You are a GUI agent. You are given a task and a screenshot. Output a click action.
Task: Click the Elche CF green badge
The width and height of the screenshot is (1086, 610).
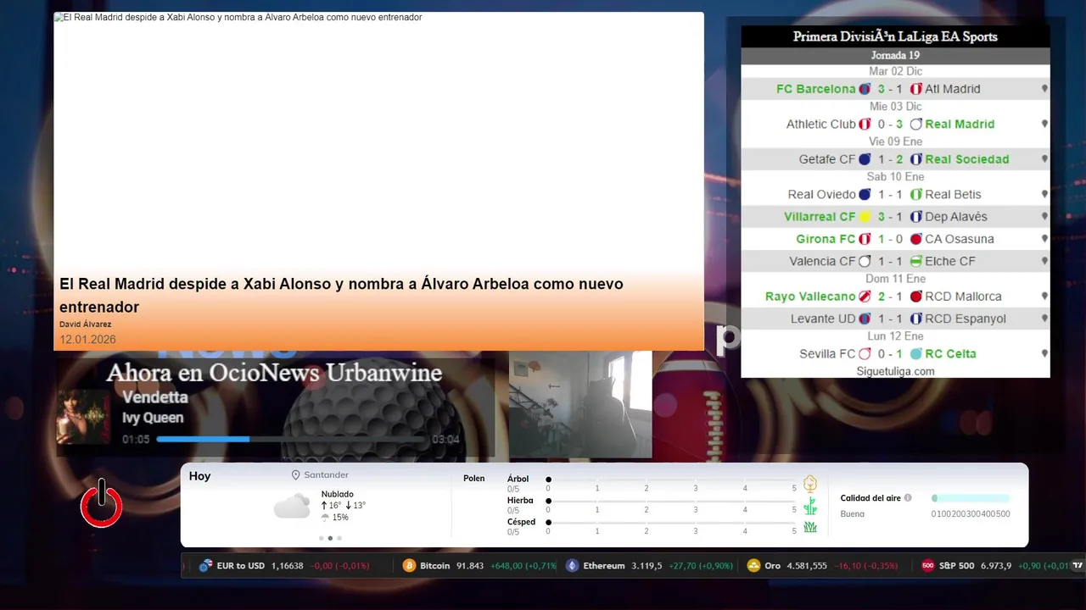[x=916, y=261]
